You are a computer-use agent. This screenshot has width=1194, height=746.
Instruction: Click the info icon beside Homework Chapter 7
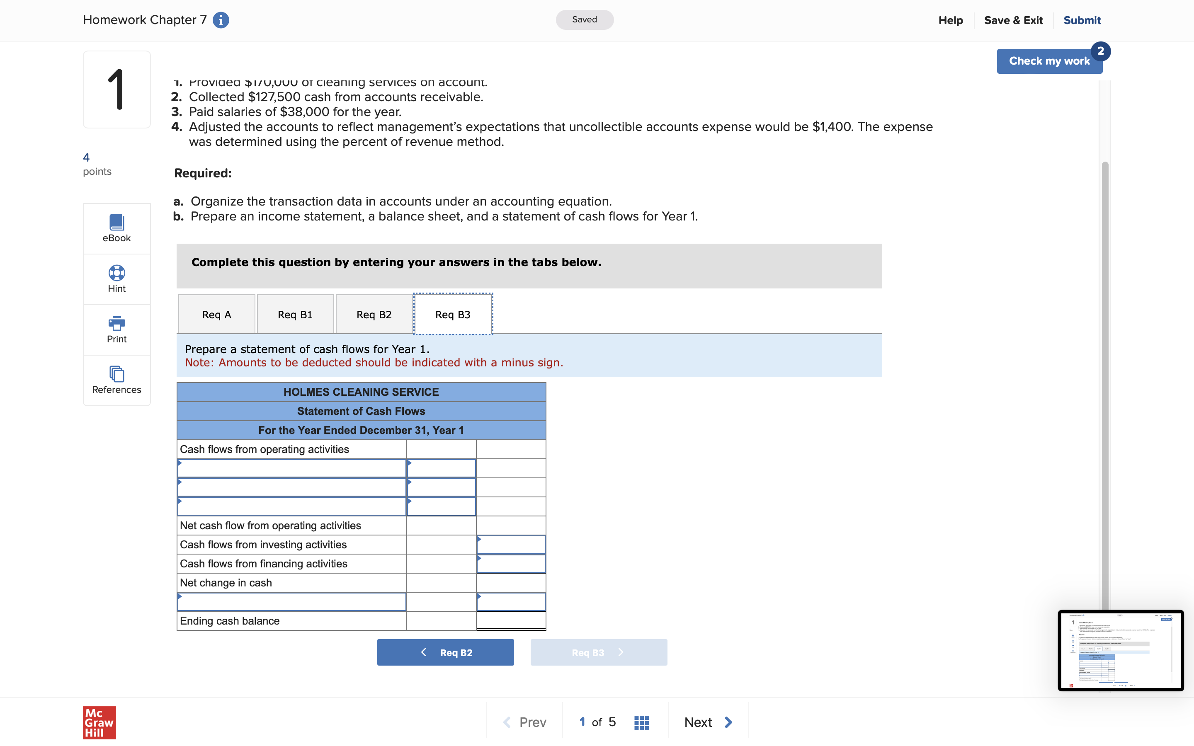[221, 20]
